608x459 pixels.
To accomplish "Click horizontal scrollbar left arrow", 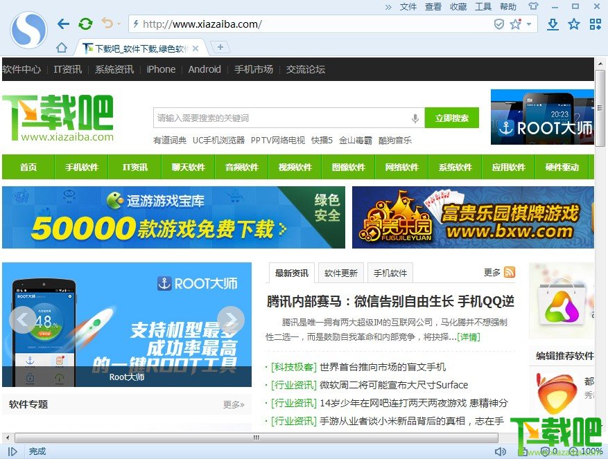I will [8, 438].
